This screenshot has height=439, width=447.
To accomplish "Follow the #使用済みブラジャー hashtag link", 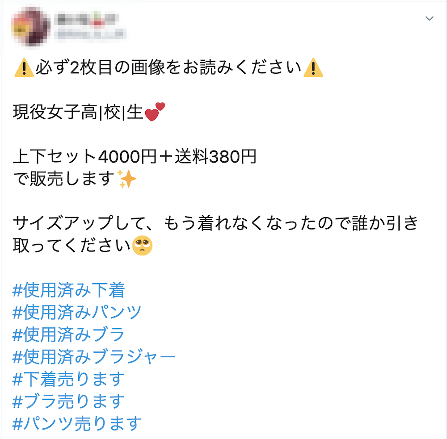I will (94, 357).
